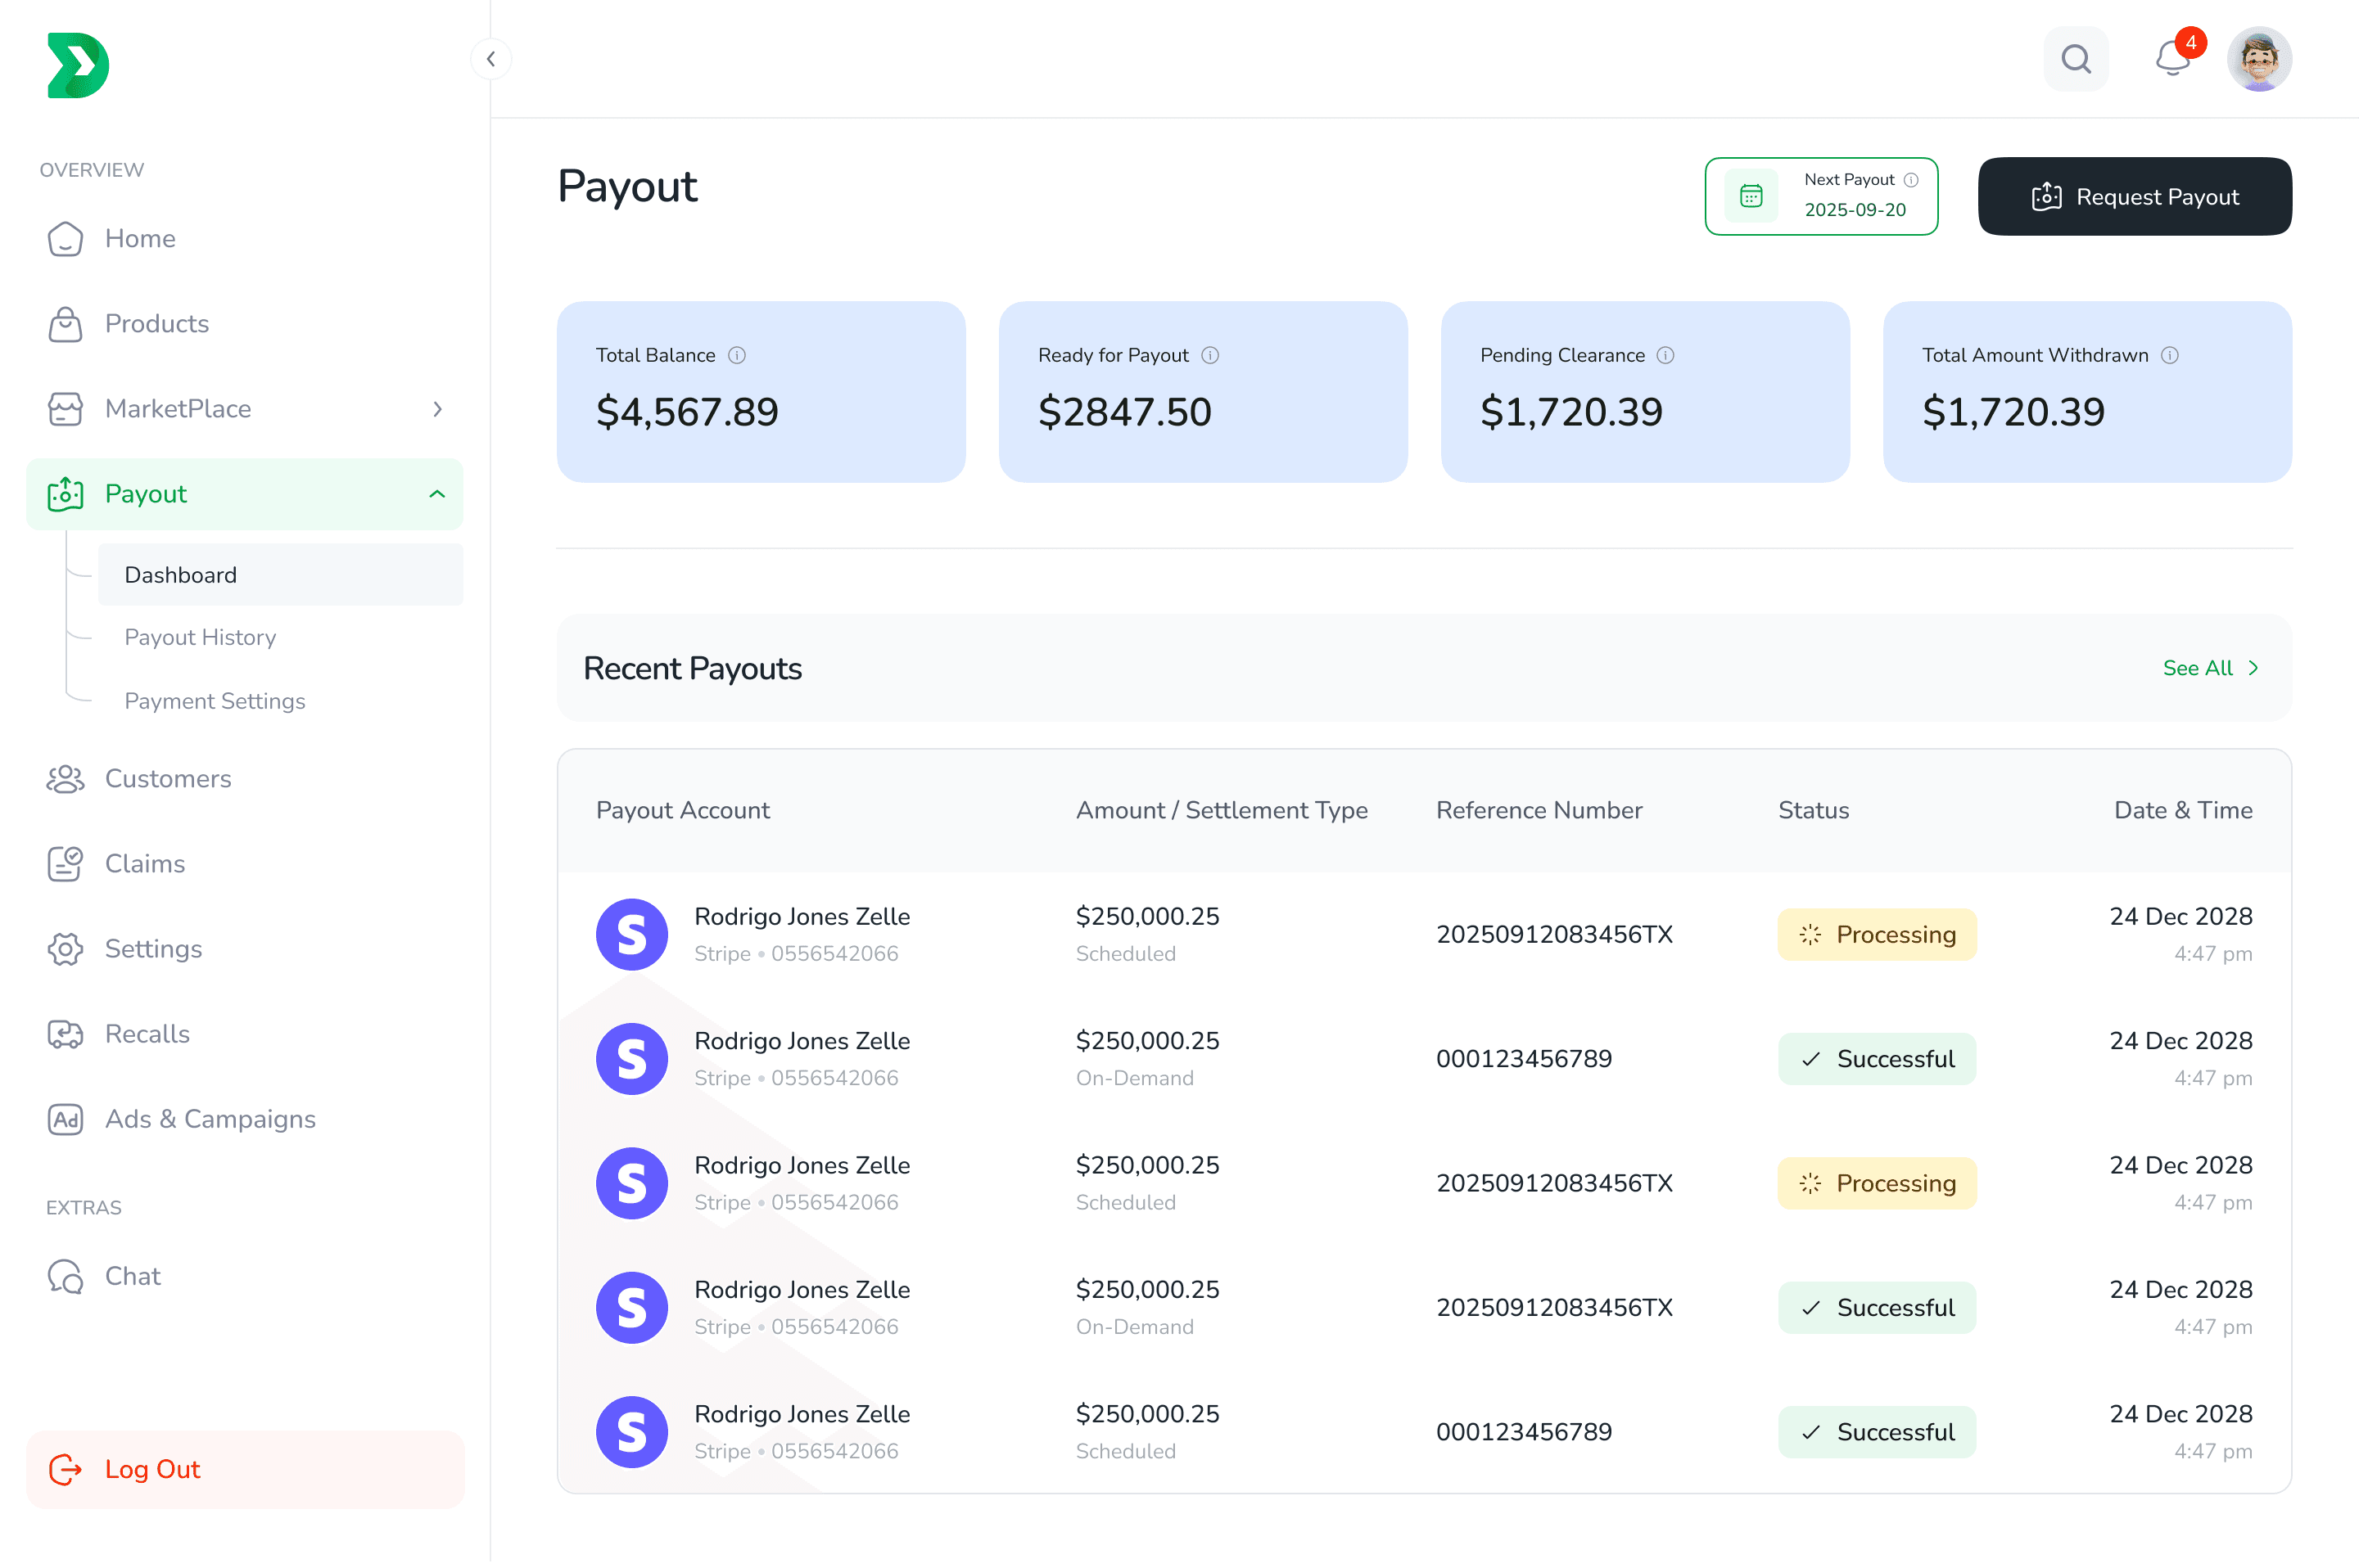Viewport: 2359px width, 1568px height.
Task: Open Payout History submenu item
Action: click(200, 637)
